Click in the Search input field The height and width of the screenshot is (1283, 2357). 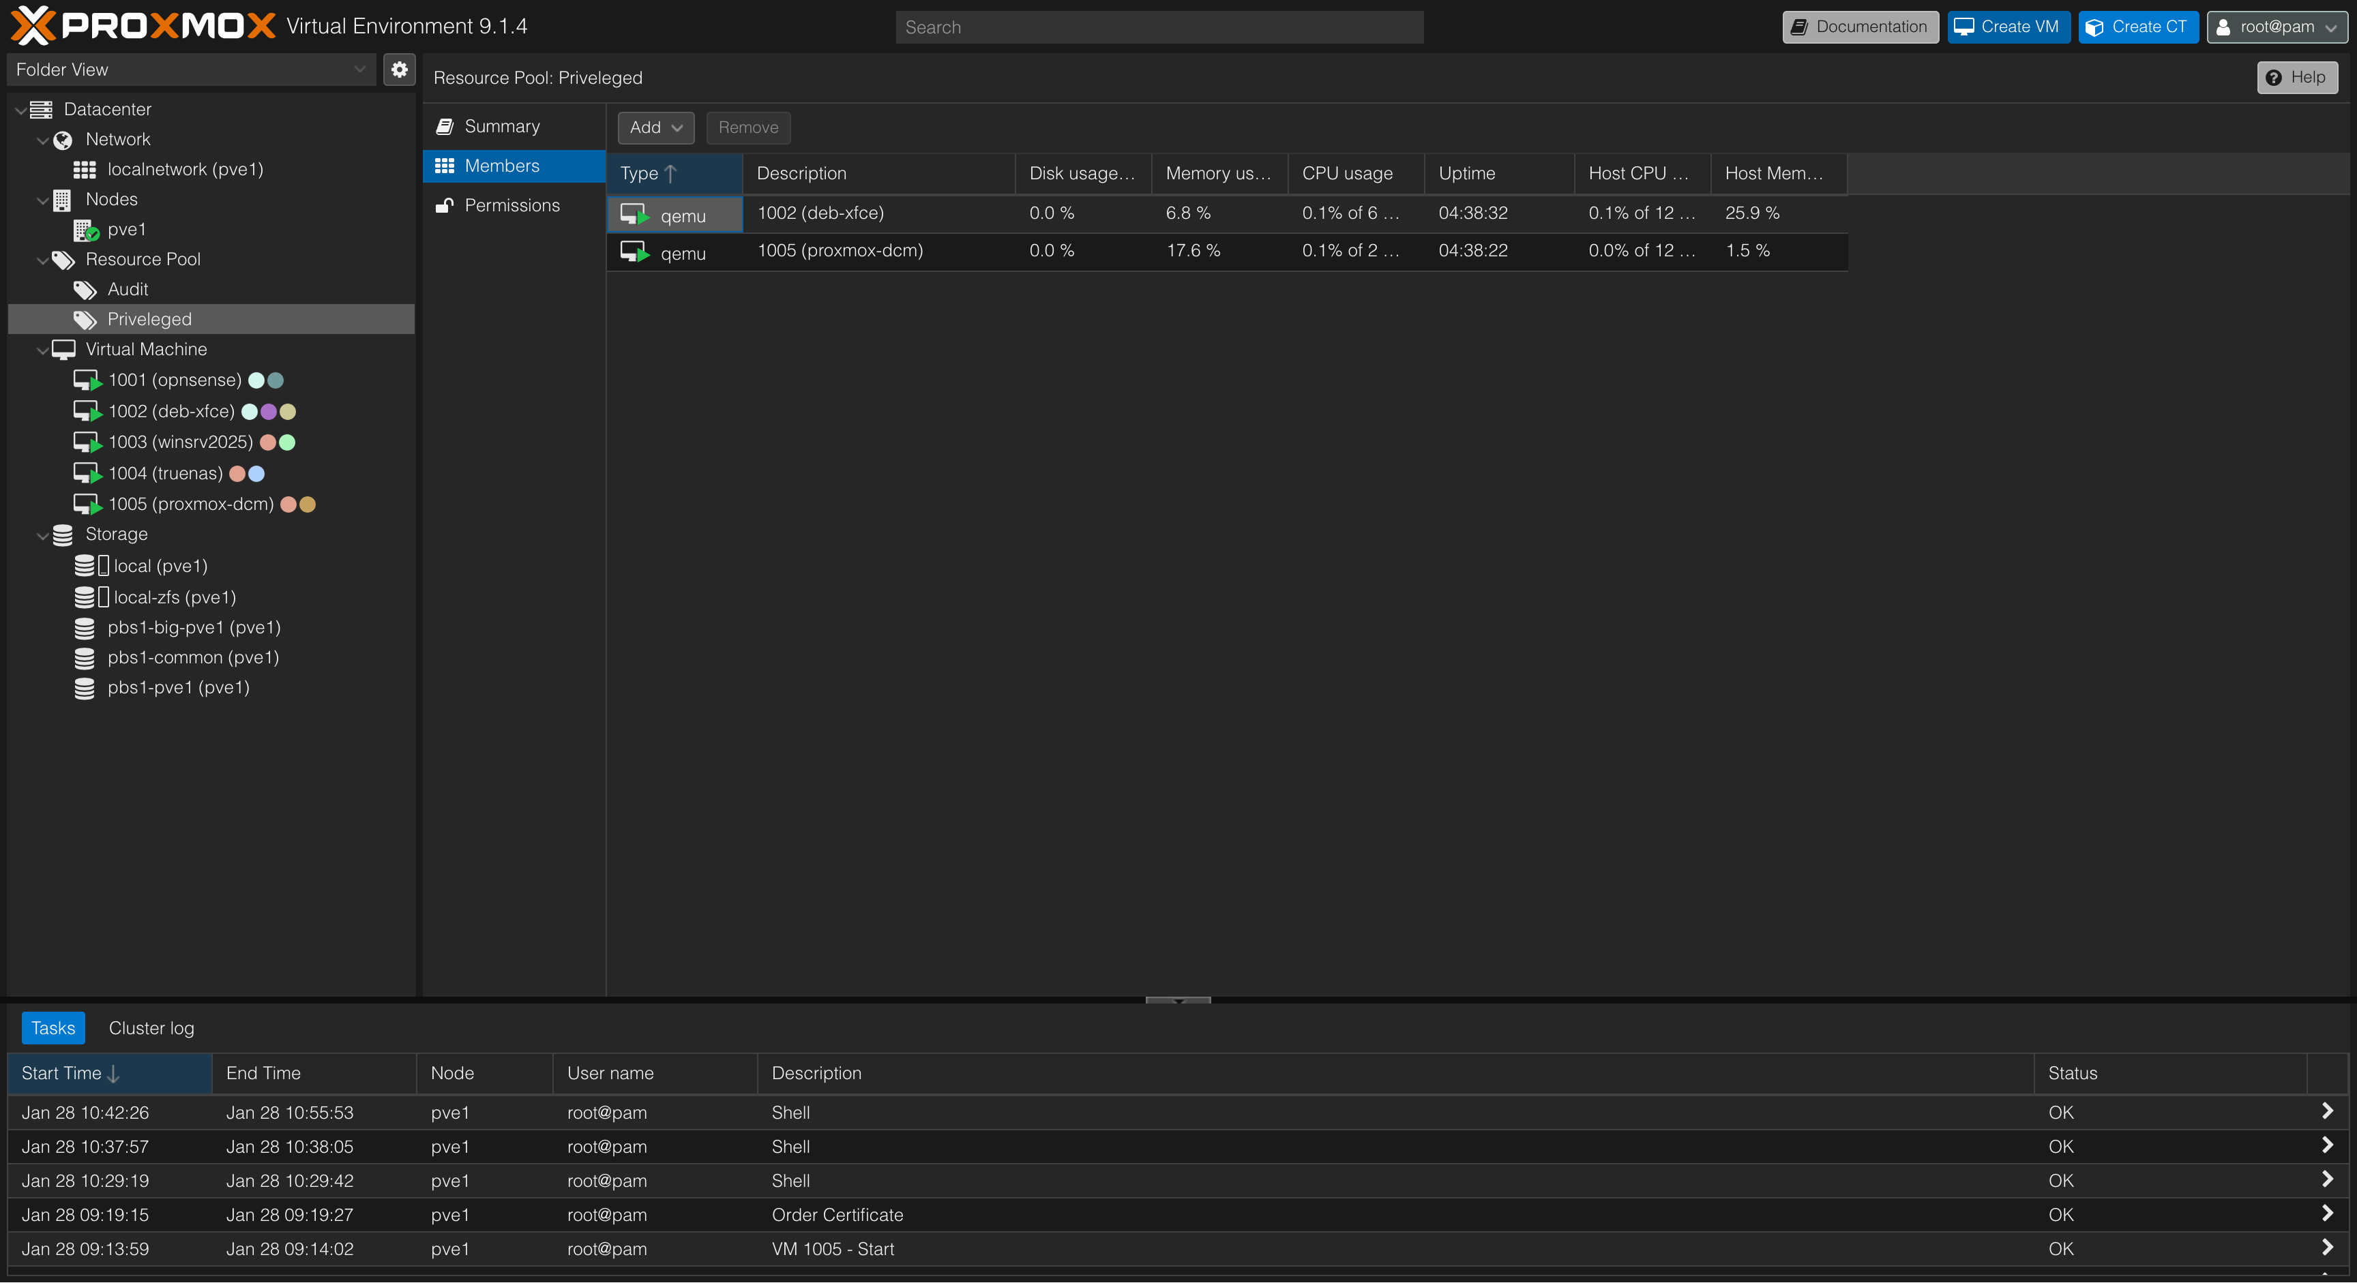[x=1158, y=27]
